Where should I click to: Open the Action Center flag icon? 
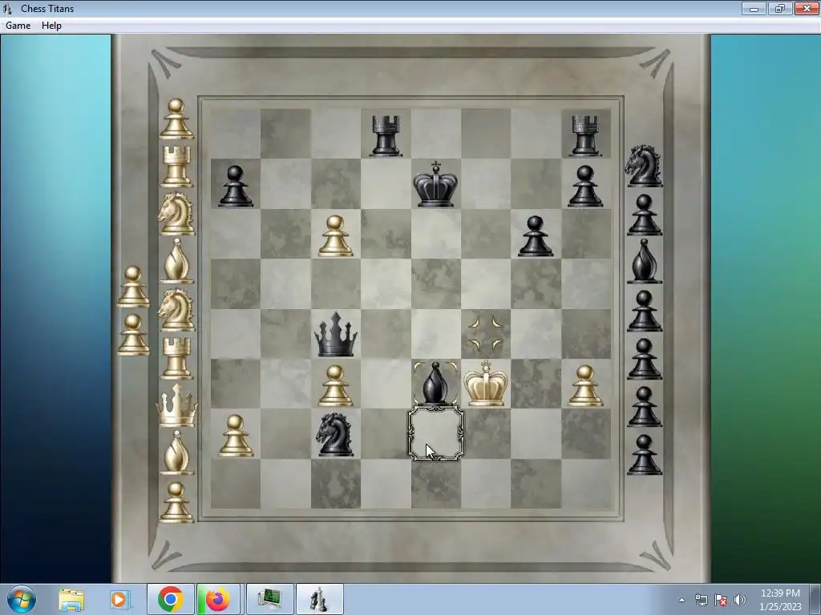pyautogui.click(x=721, y=600)
